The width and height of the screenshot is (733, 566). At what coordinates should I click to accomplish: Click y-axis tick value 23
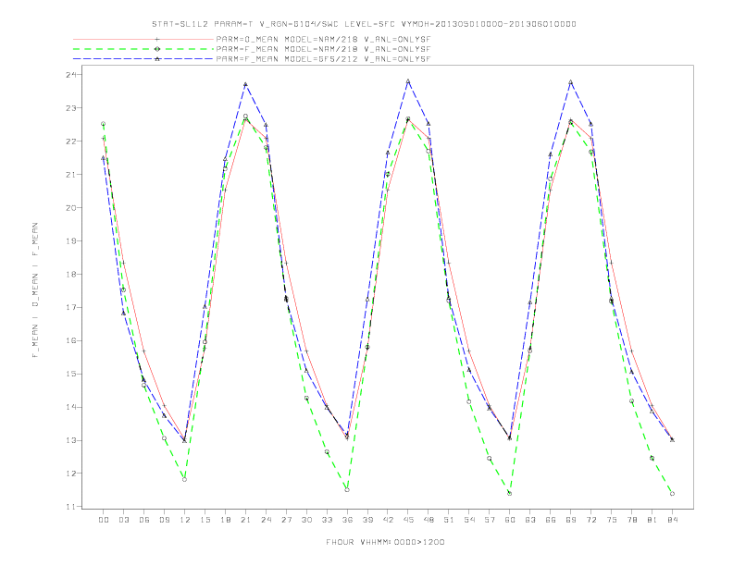pyautogui.click(x=73, y=108)
